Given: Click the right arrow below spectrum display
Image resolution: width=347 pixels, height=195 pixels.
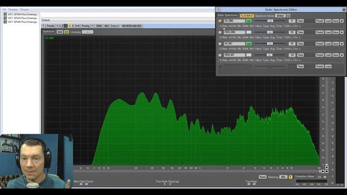Looking at the screenshot, I should 323,171.
